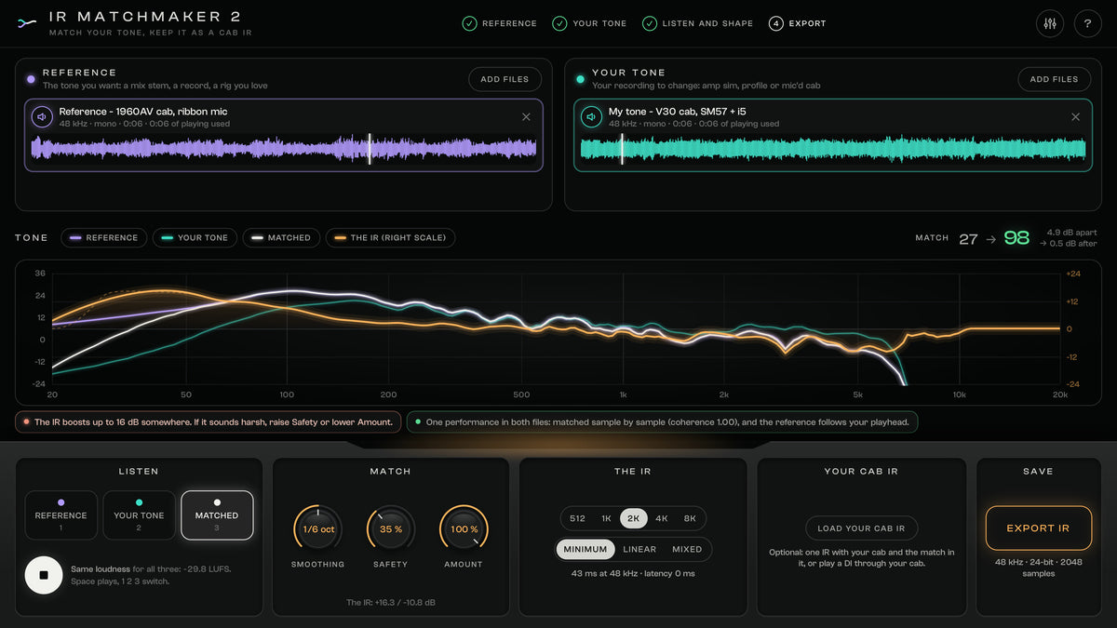Listen to Matched source 3
The width and height of the screenshot is (1117, 628).
click(217, 515)
